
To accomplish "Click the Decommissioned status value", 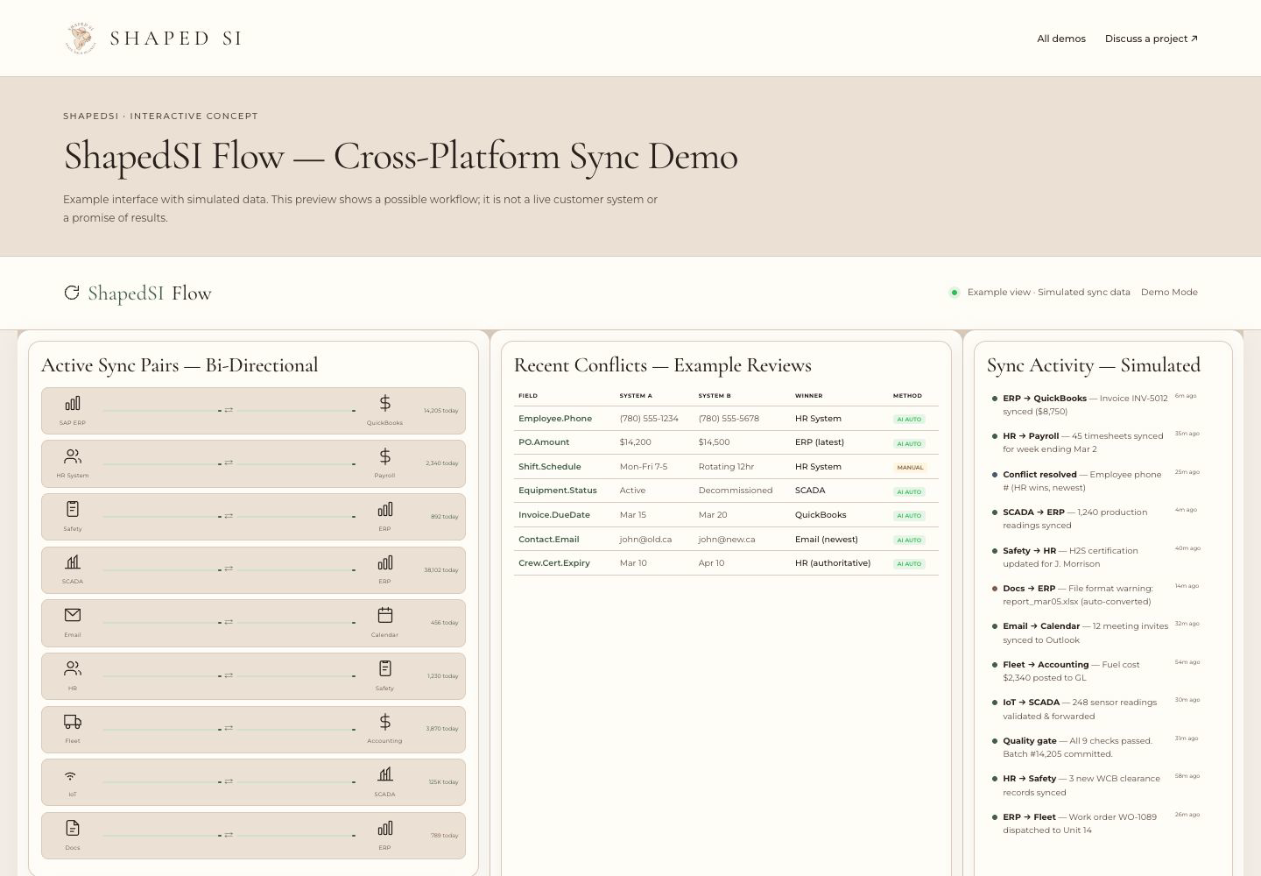I will point(736,491).
